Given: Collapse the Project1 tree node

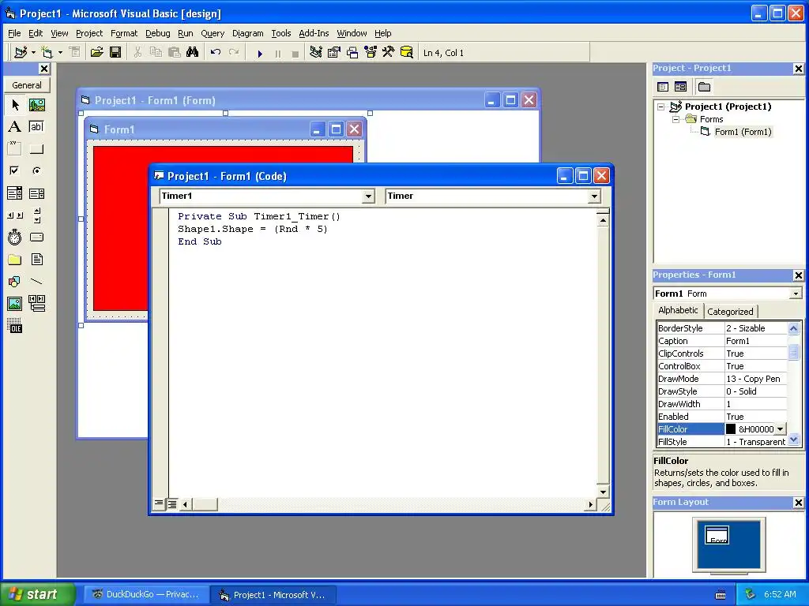Looking at the screenshot, I should tap(661, 107).
